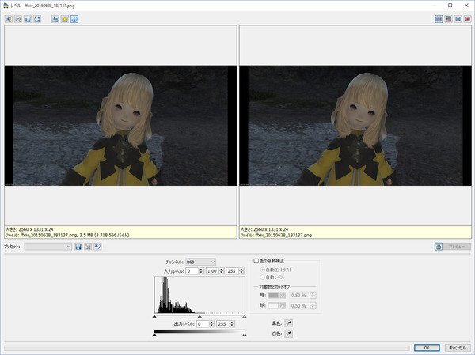This screenshot has height=355, width=475.
Task: Save the current preset with floppy icon
Action: tap(78, 247)
